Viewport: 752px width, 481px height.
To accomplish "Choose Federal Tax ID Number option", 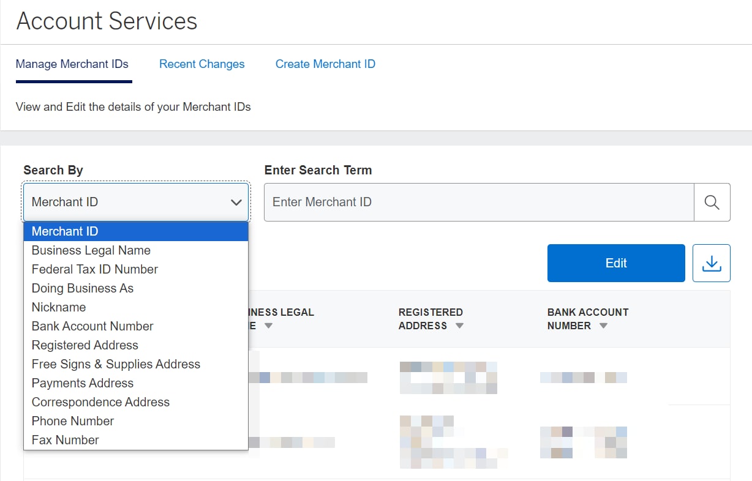I will (x=94, y=269).
